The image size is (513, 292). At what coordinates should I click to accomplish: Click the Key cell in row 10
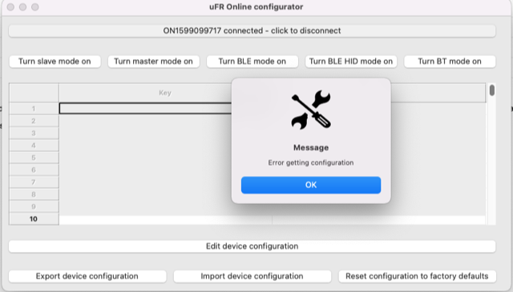pyautogui.click(x=165, y=219)
